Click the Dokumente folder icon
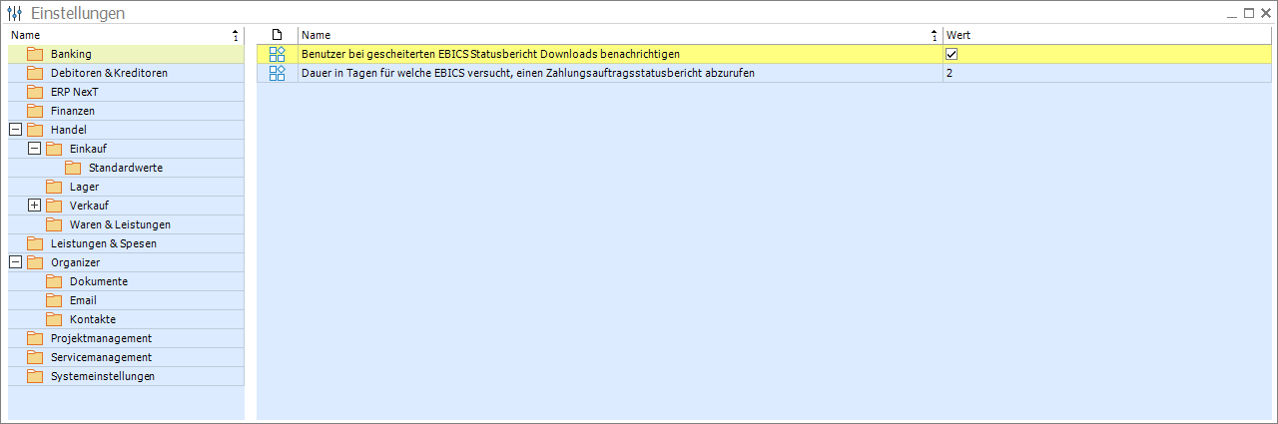The width and height of the screenshot is (1278, 424). coord(54,281)
